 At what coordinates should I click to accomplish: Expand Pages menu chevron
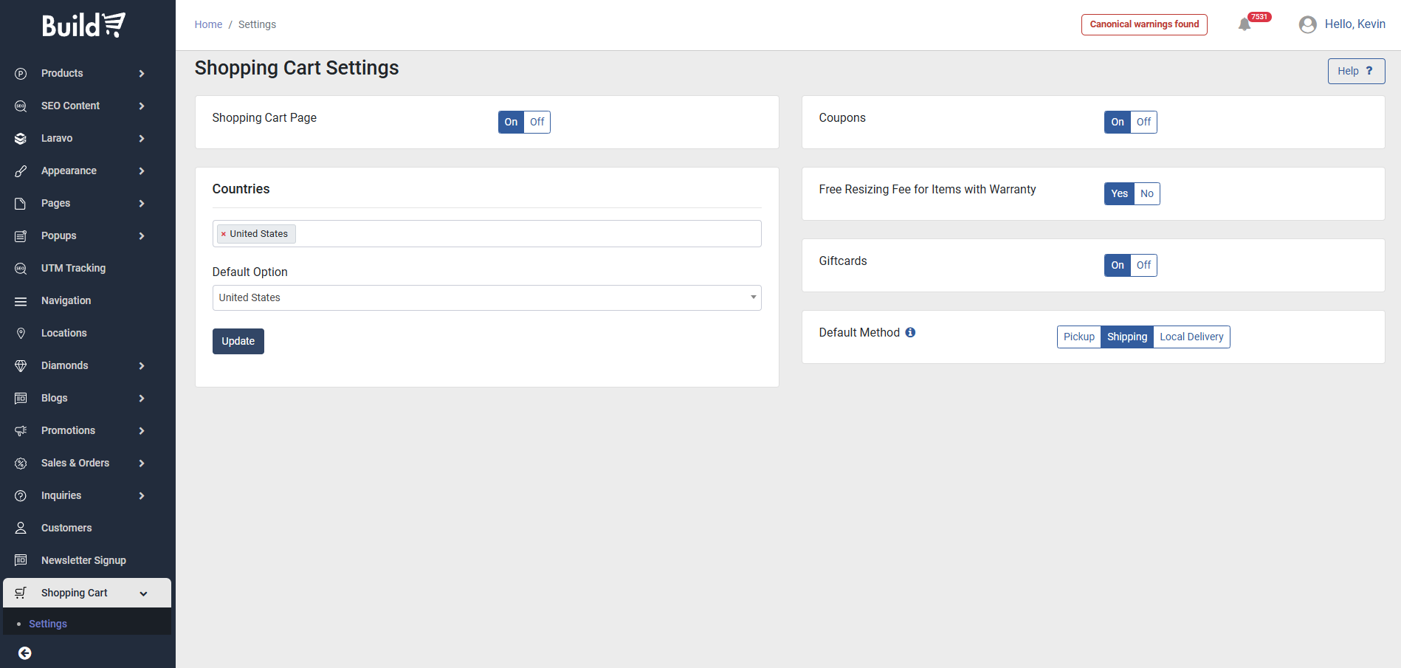tap(142, 204)
